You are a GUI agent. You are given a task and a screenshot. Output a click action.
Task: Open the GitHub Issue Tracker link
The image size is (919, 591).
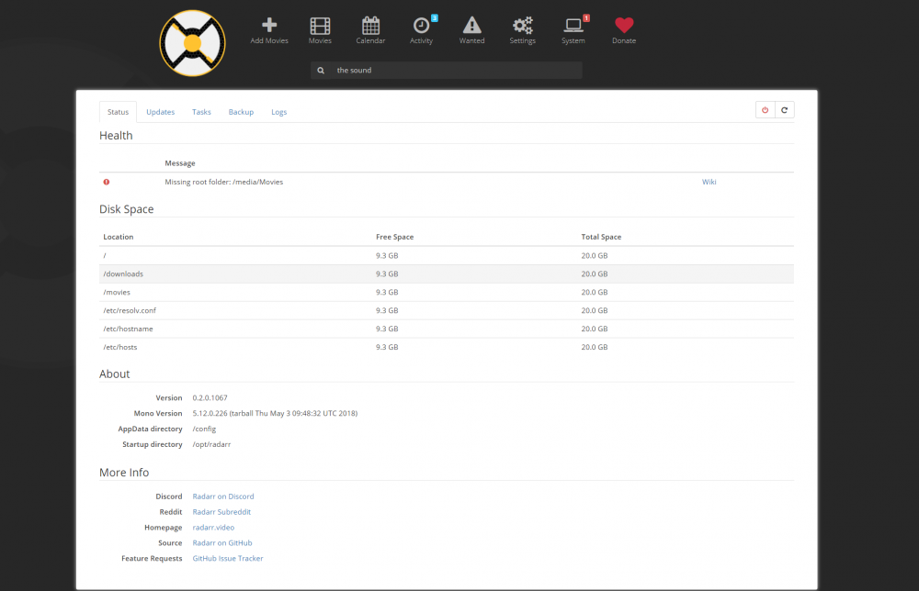click(227, 558)
